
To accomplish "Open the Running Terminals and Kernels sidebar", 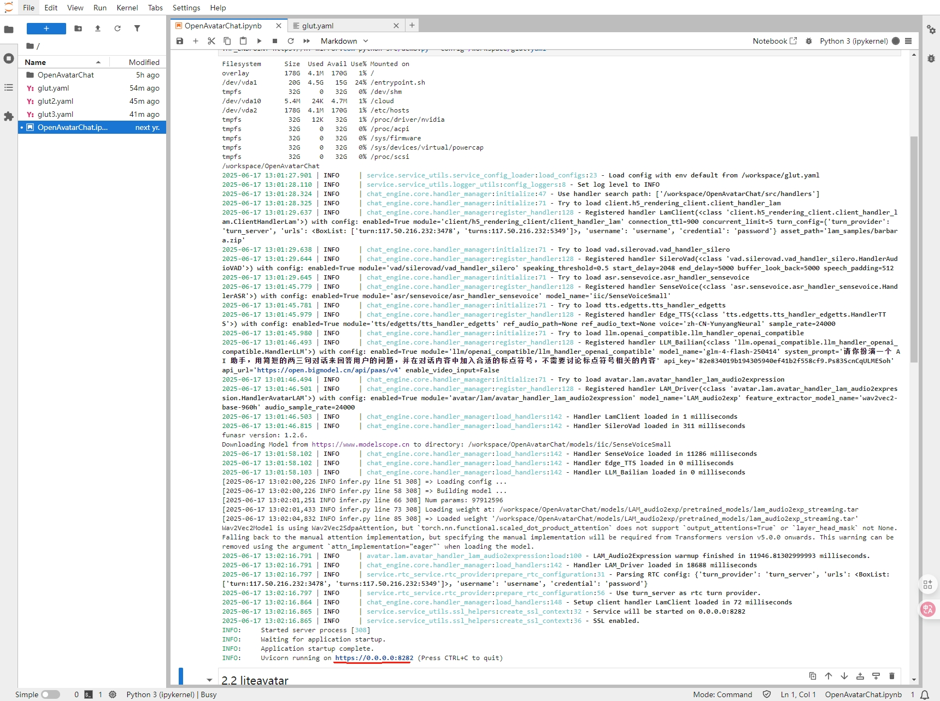I will point(9,58).
